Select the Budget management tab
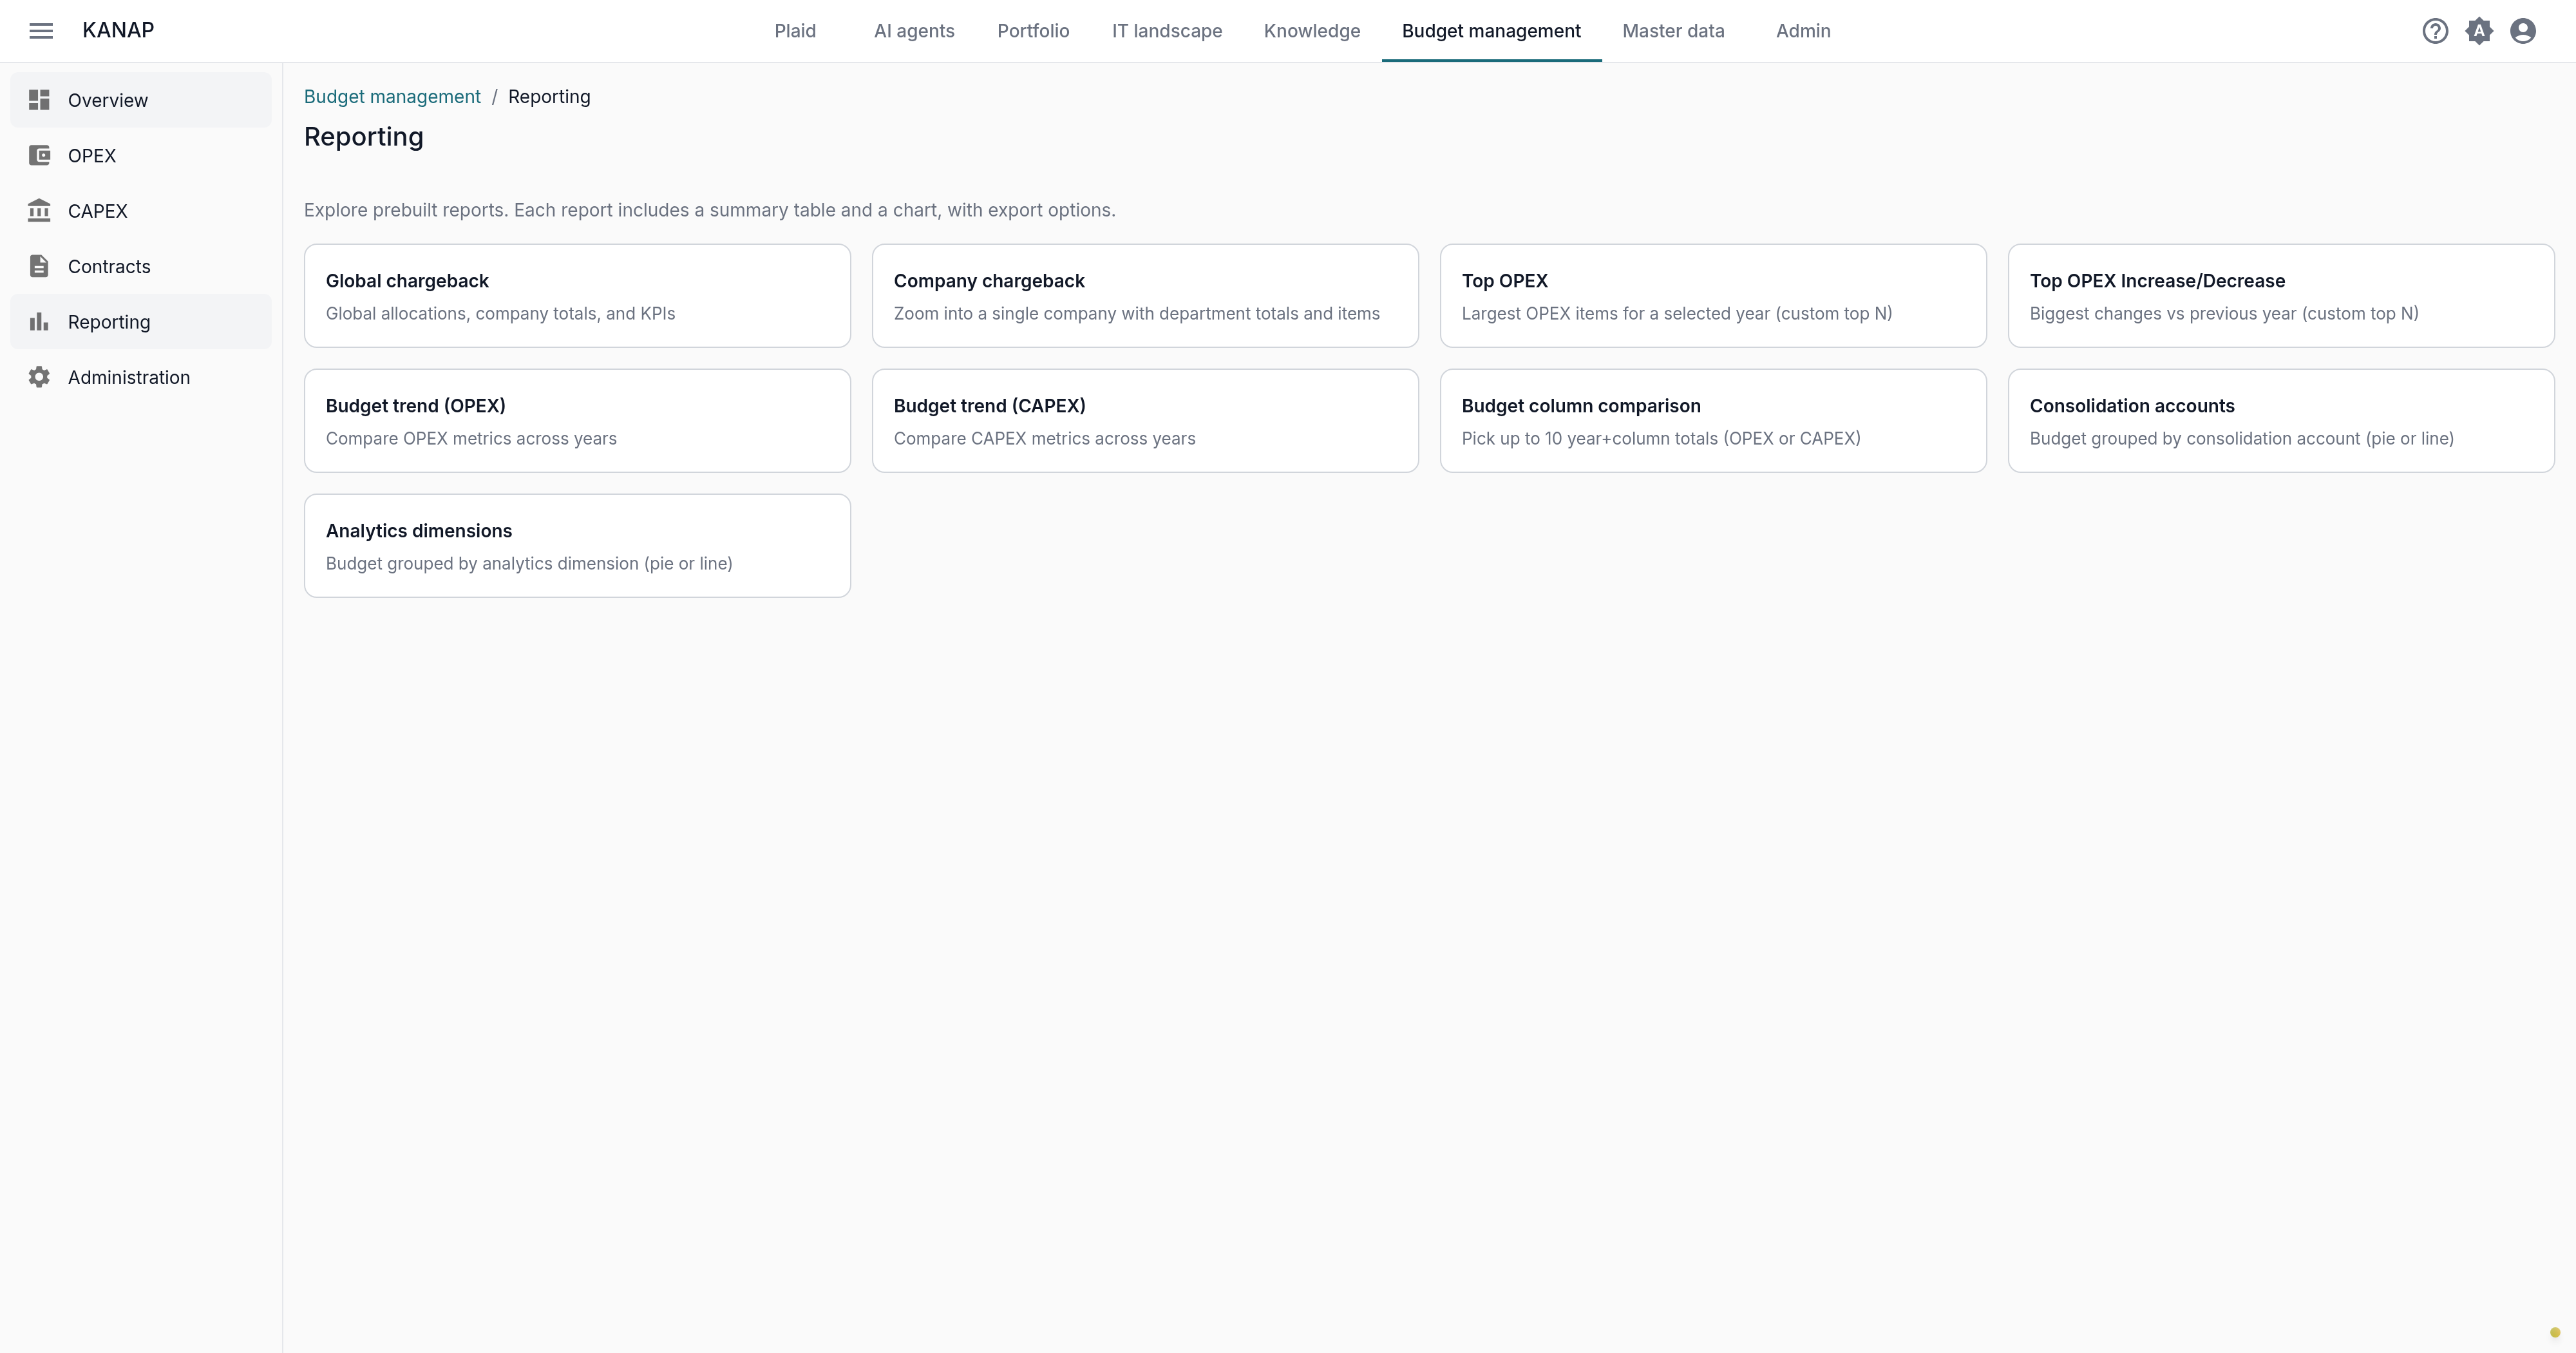The height and width of the screenshot is (1353, 2576). tap(1491, 31)
